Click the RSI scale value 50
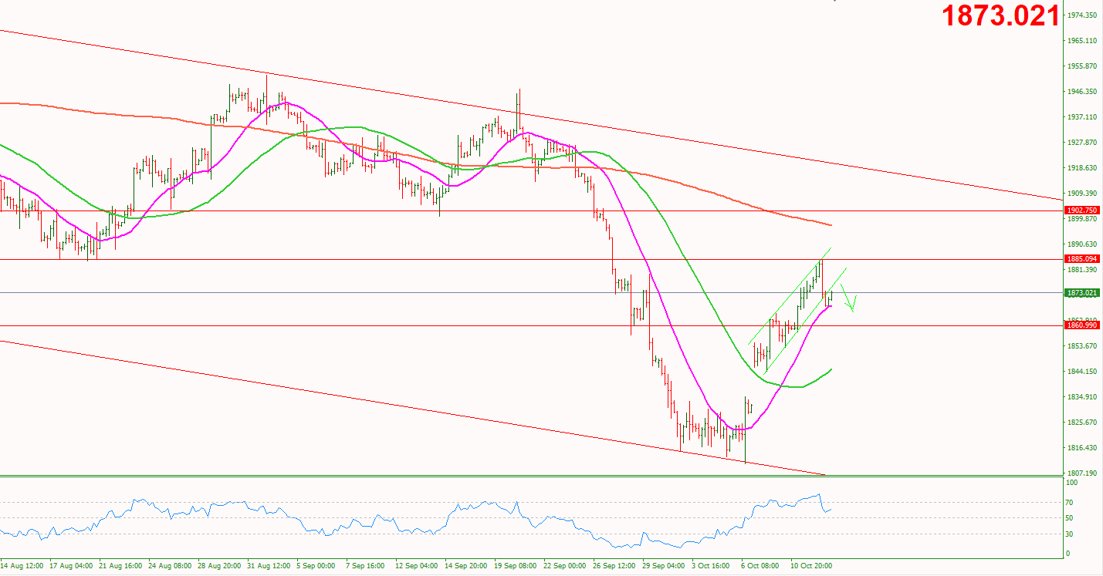Viewport: 1103px width, 576px height. click(x=1070, y=518)
